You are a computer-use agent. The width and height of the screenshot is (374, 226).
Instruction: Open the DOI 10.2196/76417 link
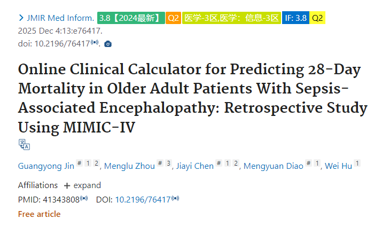coord(143,200)
